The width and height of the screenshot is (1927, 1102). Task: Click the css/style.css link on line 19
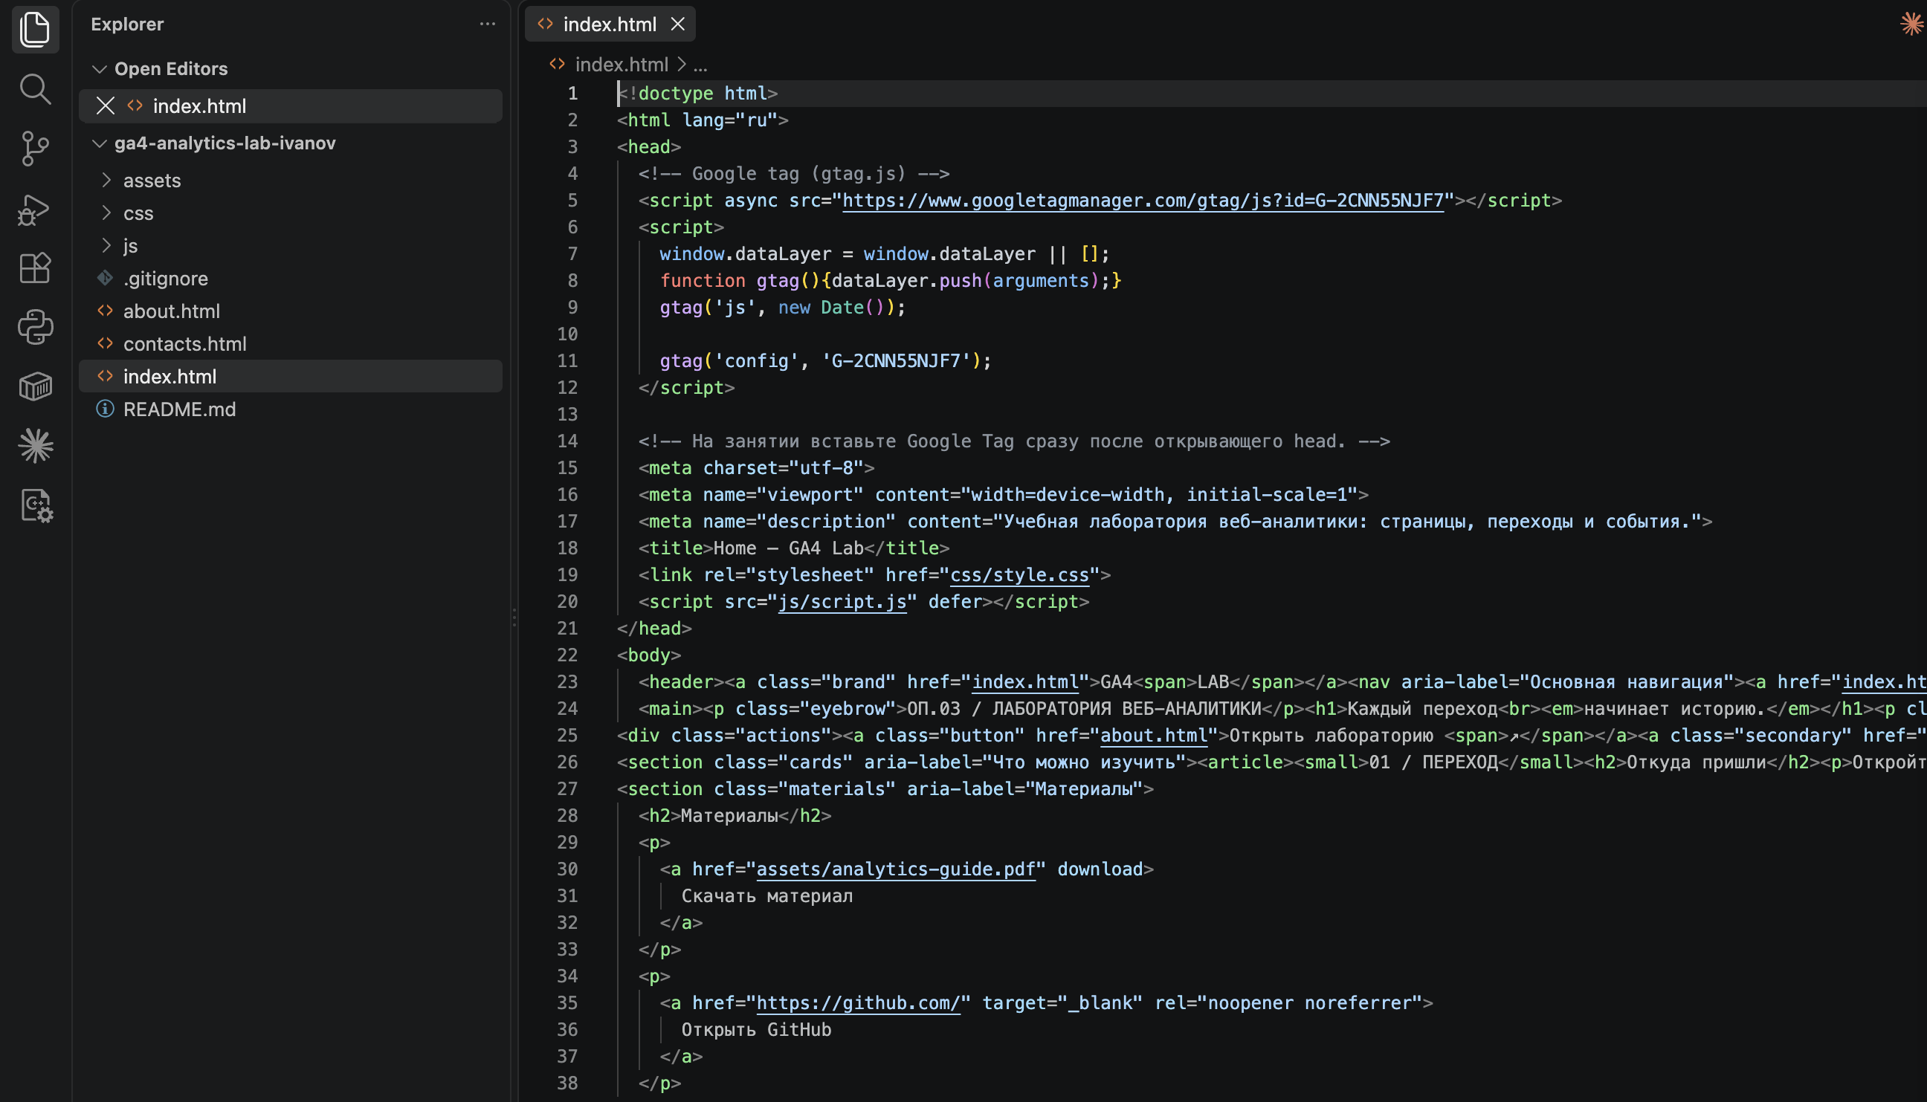click(x=1019, y=575)
